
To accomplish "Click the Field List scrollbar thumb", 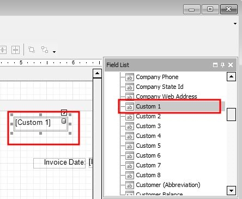I will click(x=231, y=114).
